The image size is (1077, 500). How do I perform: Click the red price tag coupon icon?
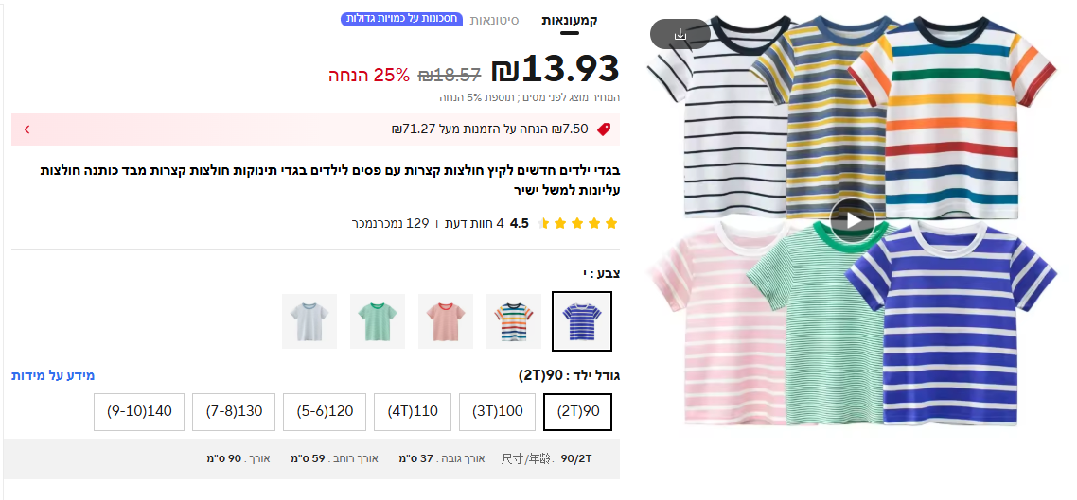603,129
